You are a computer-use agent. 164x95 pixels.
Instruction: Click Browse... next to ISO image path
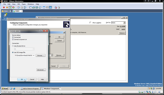[40, 56]
